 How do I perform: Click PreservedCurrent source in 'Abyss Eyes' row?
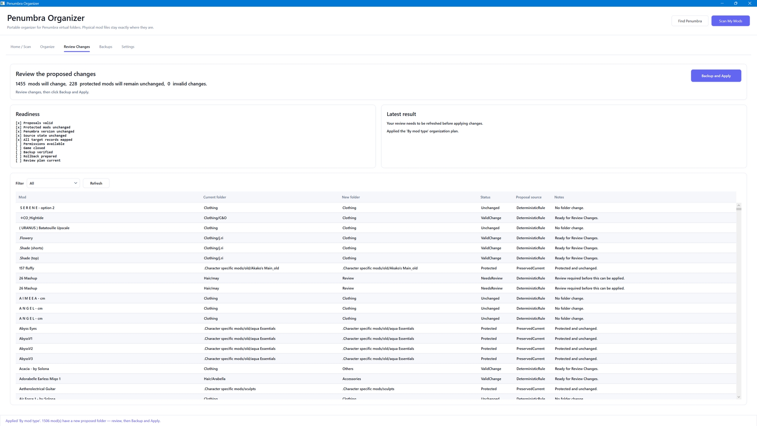click(530, 329)
